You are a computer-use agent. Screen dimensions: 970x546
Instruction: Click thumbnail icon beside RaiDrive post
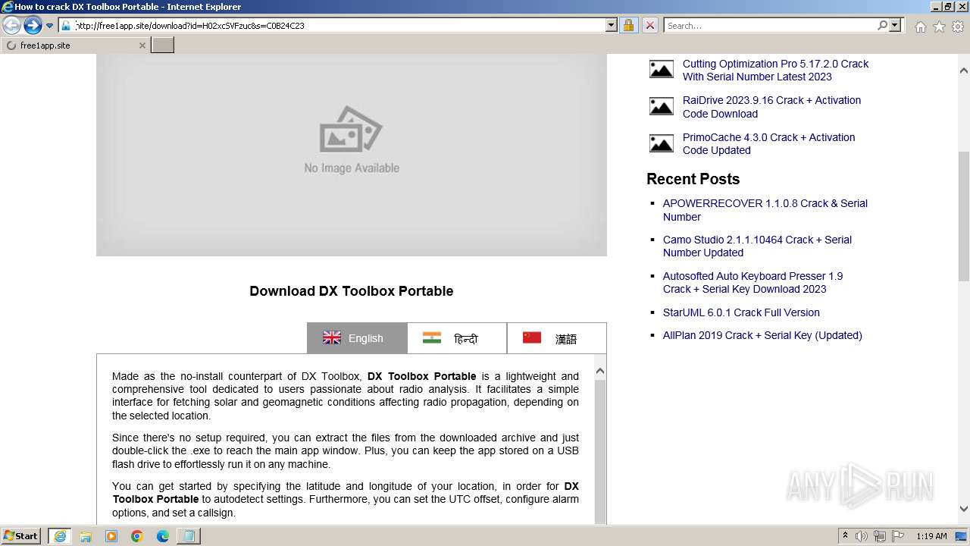coord(662,106)
